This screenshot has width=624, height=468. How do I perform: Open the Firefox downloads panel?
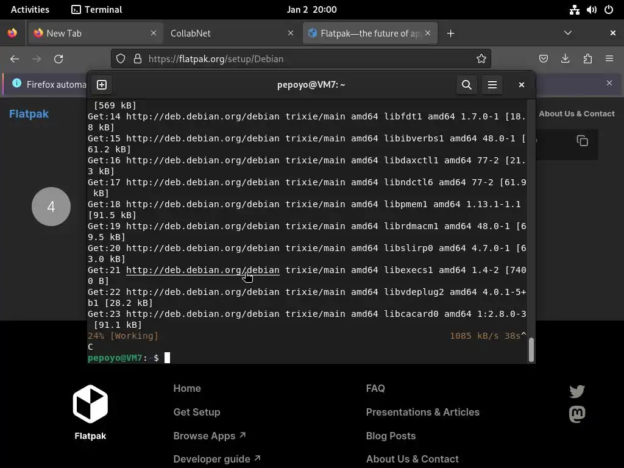[x=565, y=59]
